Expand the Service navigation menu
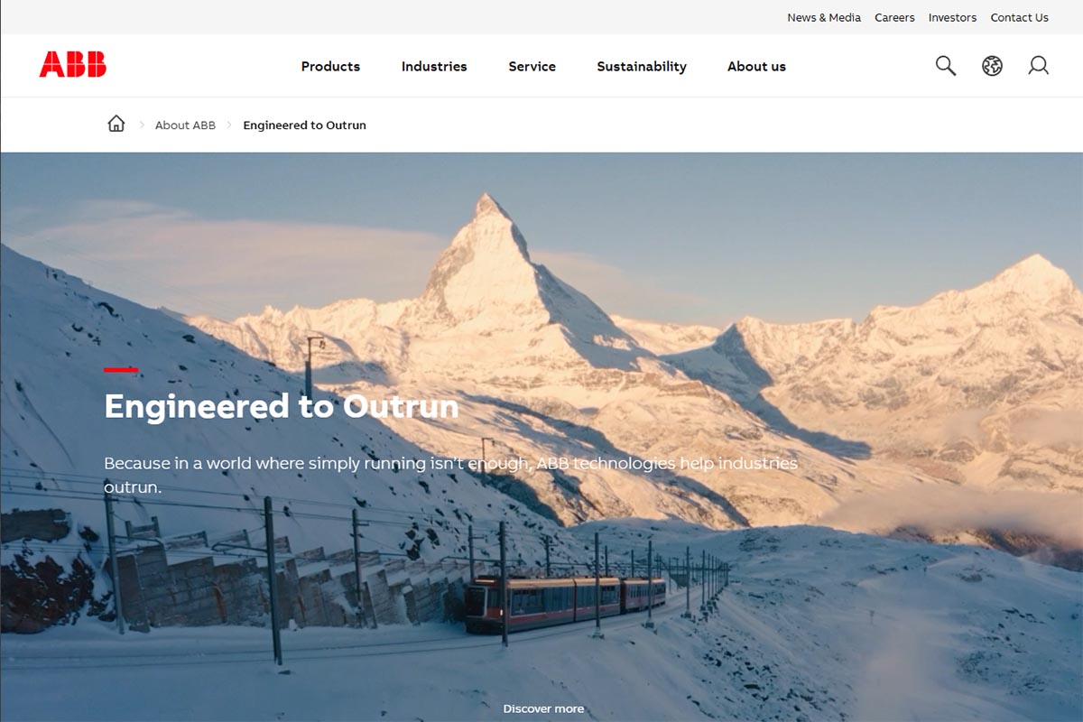The height and width of the screenshot is (722, 1083). (x=532, y=67)
